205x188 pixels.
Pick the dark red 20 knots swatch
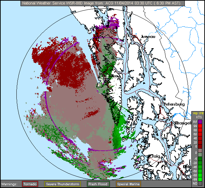[200, 142]
